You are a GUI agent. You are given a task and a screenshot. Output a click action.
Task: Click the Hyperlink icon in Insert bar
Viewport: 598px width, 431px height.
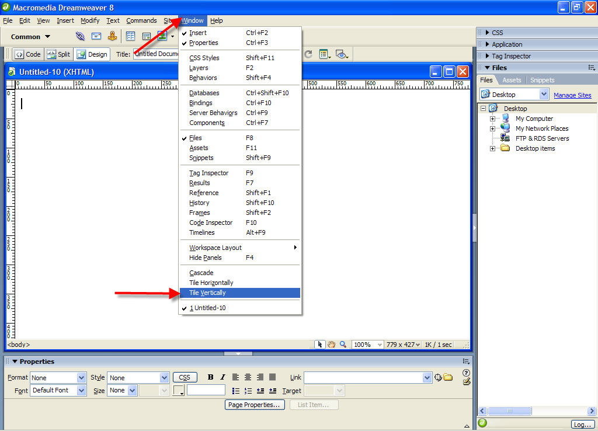(x=80, y=36)
